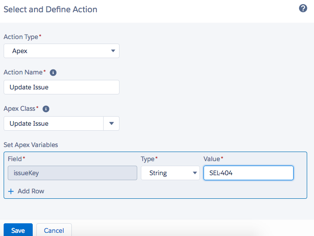Click the Field column header label
The image size is (314, 236).
[15, 159]
